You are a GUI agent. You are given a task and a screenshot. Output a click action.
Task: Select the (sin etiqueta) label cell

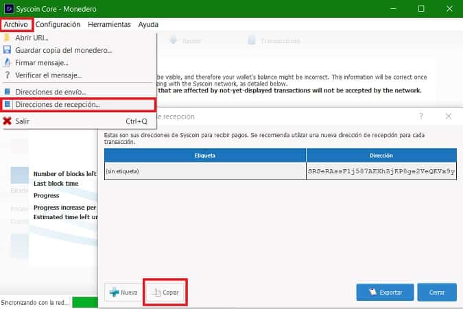coord(205,171)
